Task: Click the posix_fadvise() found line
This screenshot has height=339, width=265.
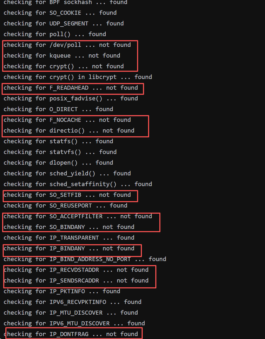Action: tap(71, 99)
